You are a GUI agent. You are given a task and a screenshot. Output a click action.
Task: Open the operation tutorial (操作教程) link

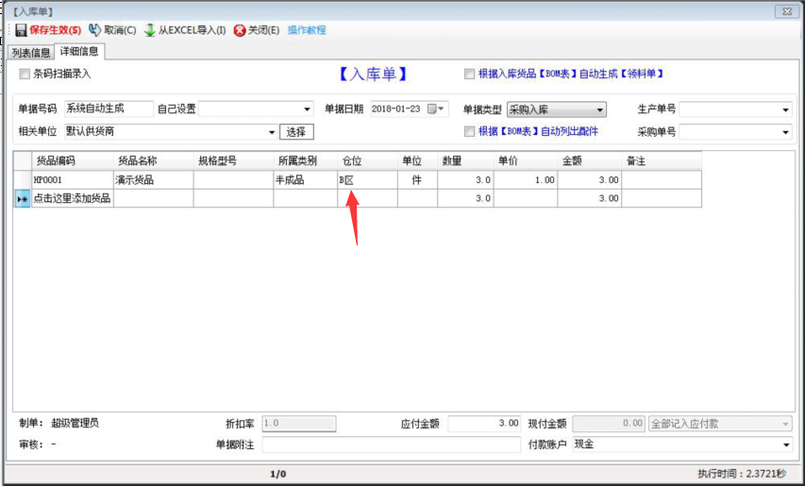(307, 30)
